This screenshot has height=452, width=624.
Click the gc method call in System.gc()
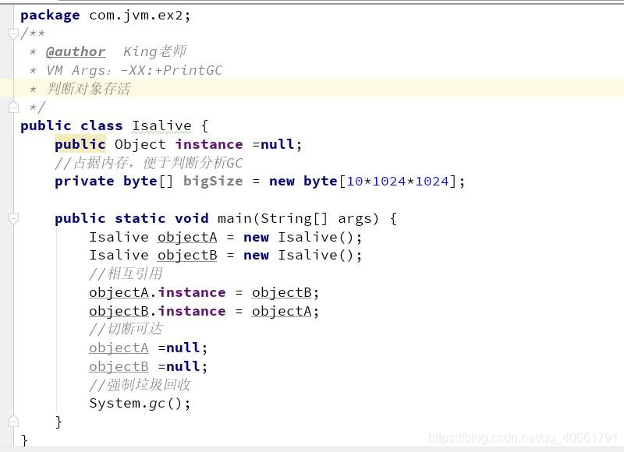(158, 404)
